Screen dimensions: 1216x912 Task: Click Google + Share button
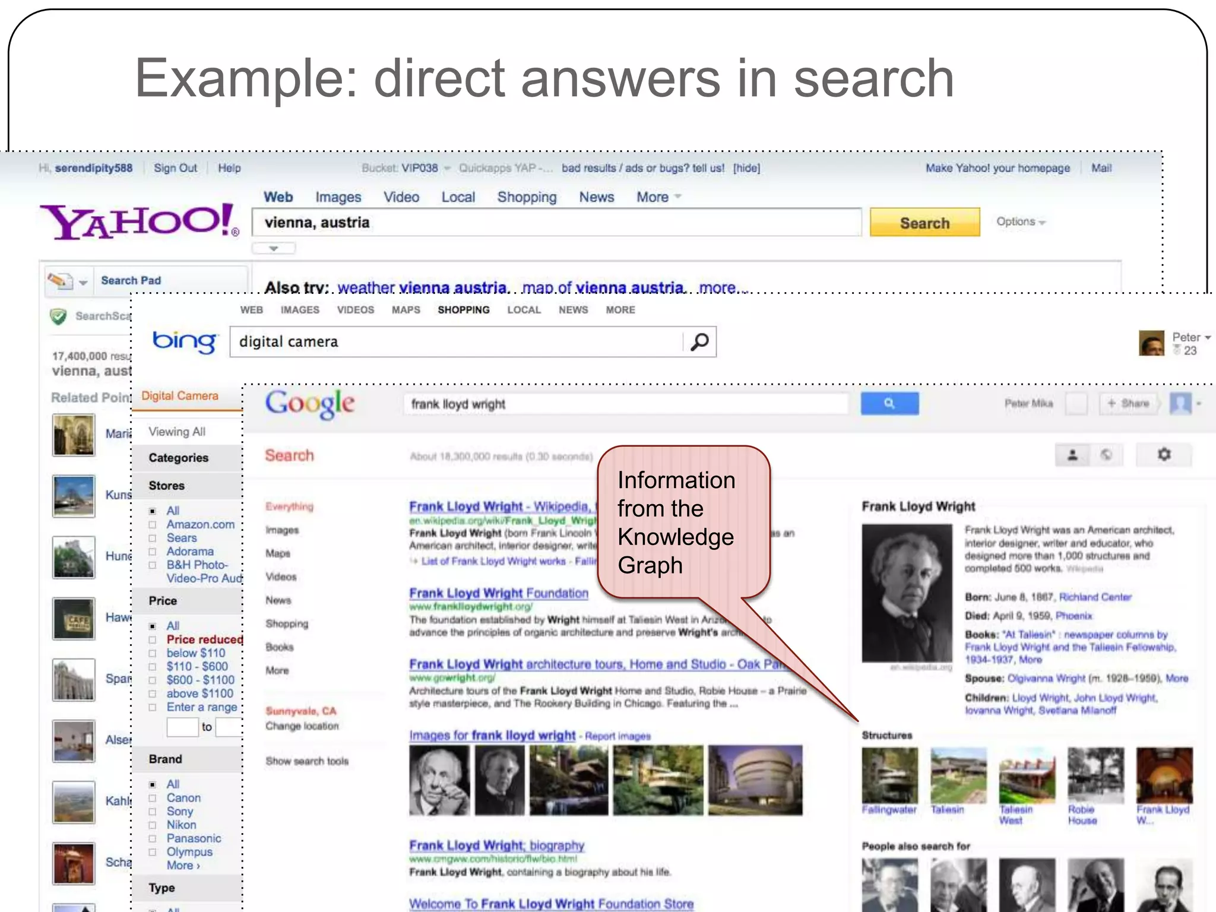[x=1128, y=404]
